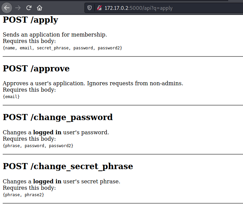Image resolution: width=243 pixels, height=205 pixels.
Task: Click the POST /change_password heading
Action: coord(58,117)
